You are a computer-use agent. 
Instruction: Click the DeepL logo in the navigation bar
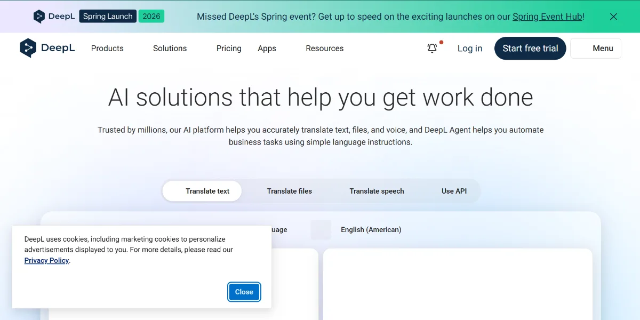click(x=47, y=48)
